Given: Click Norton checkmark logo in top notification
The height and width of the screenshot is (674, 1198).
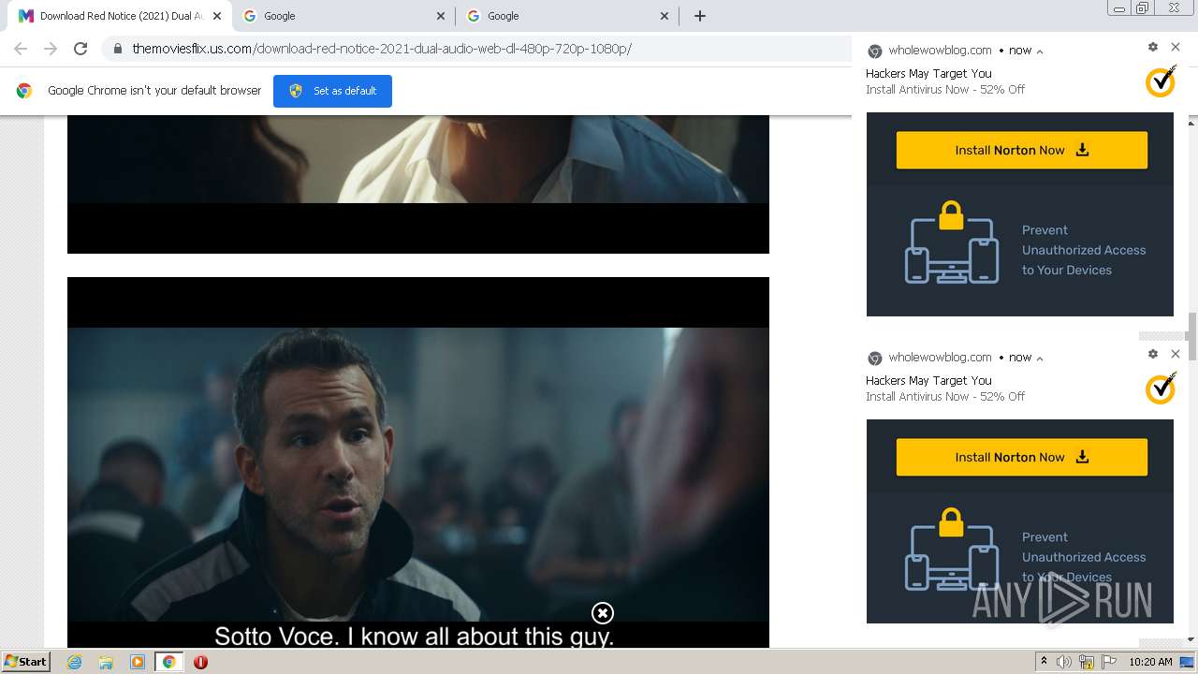Looking at the screenshot, I should [1161, 81].
